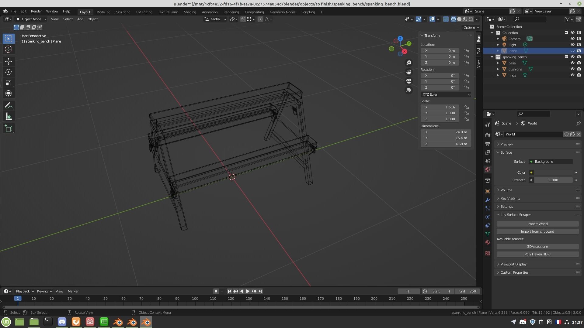Toggle camera view icon
Viewport: 584px width, 328px height.
pos(409,81)
